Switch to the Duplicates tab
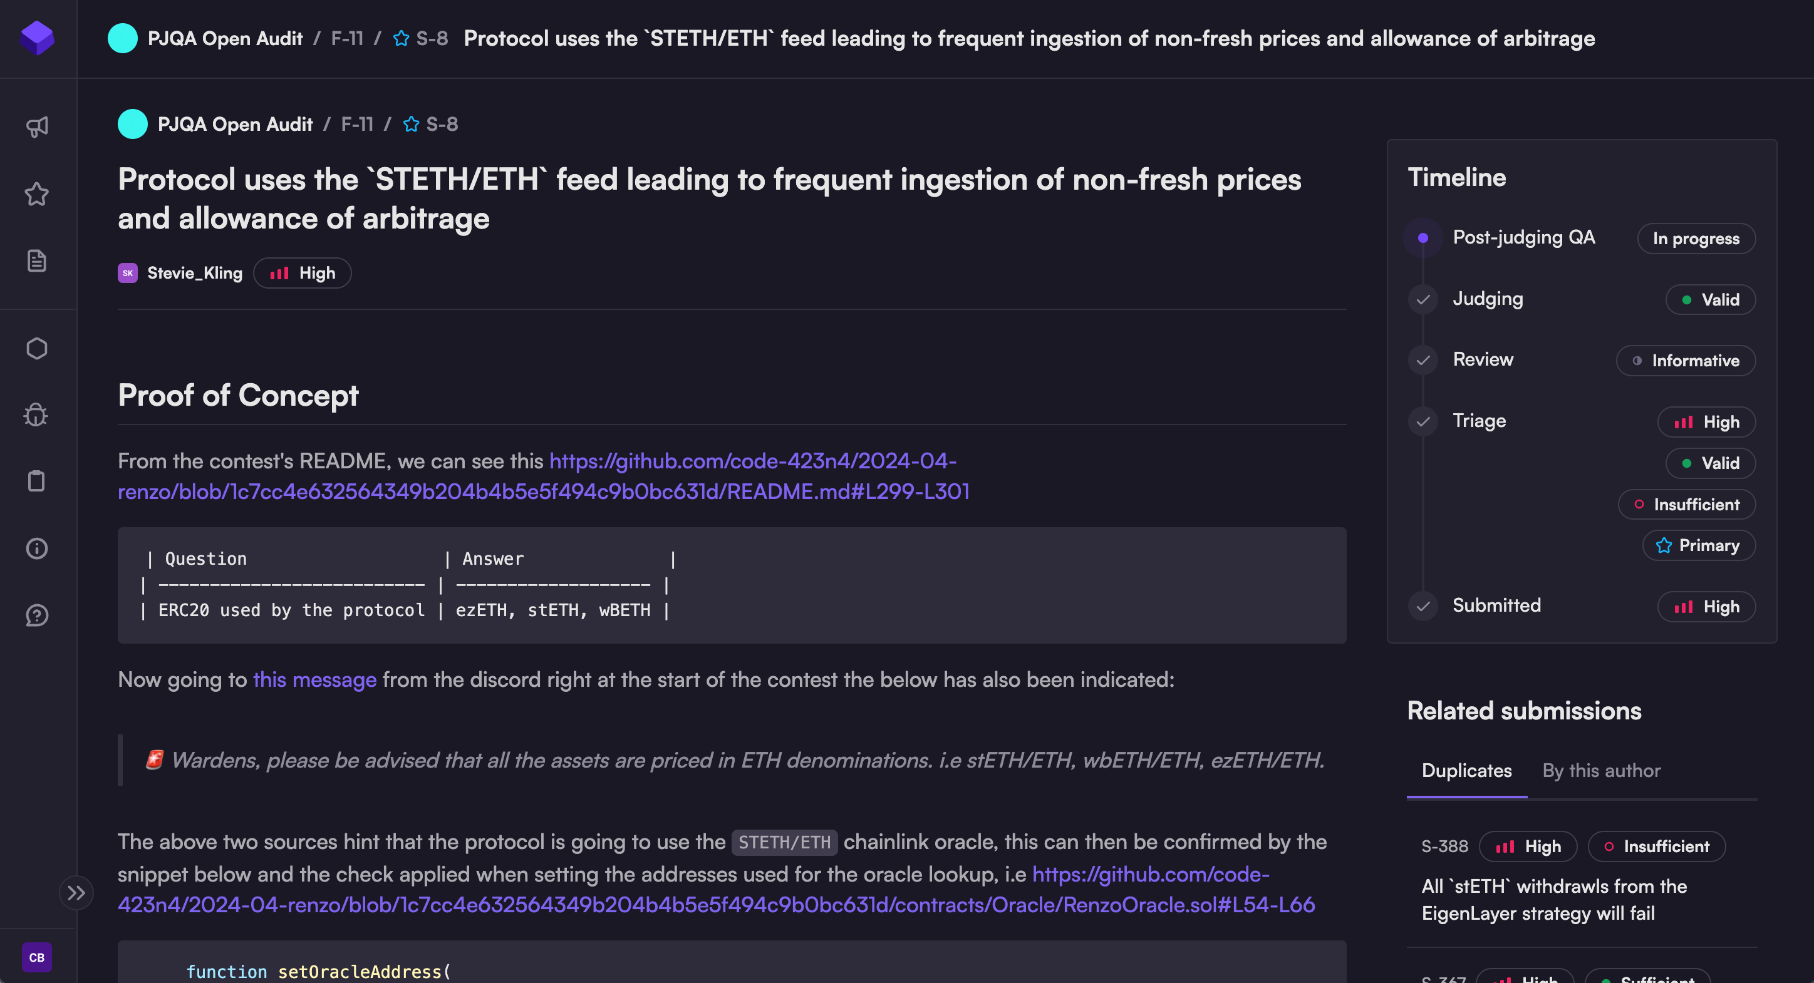 pos(1466,771)
